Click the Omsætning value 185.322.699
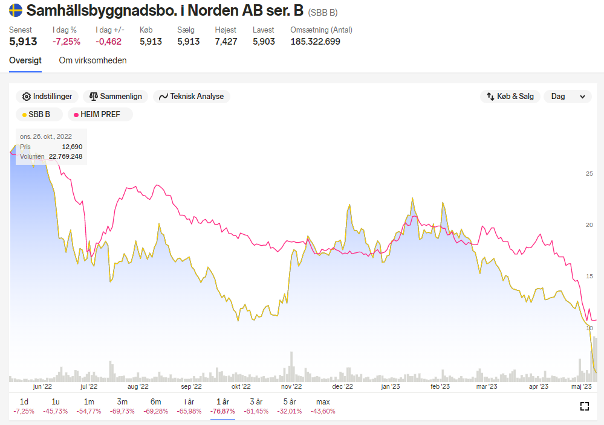This screenshot has height=425, width=604. [x=316, y=42]
